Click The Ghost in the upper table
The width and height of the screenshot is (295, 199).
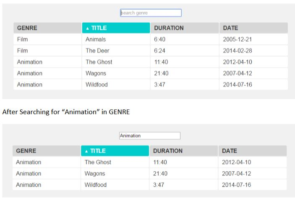coord(99,62)
